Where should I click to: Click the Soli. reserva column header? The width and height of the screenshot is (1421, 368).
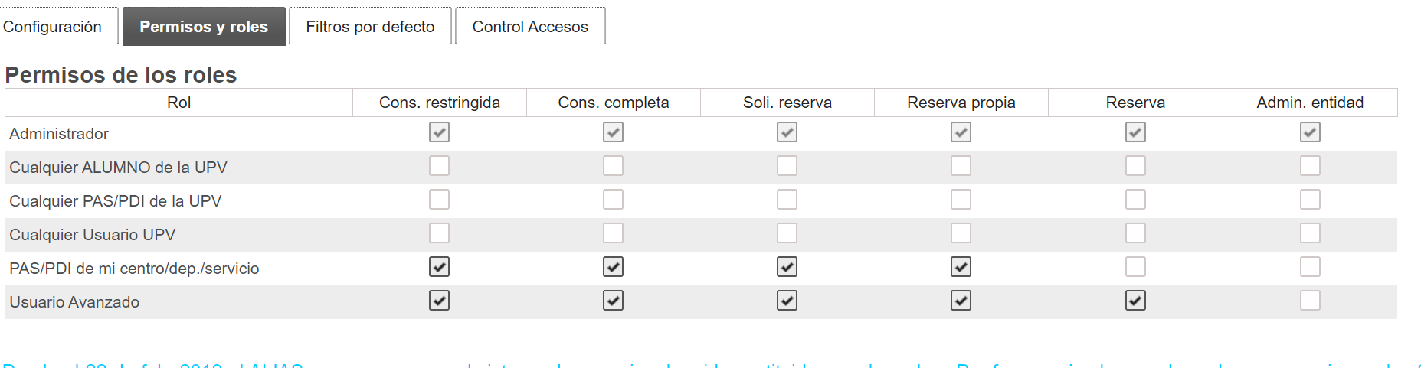point(787,103)
